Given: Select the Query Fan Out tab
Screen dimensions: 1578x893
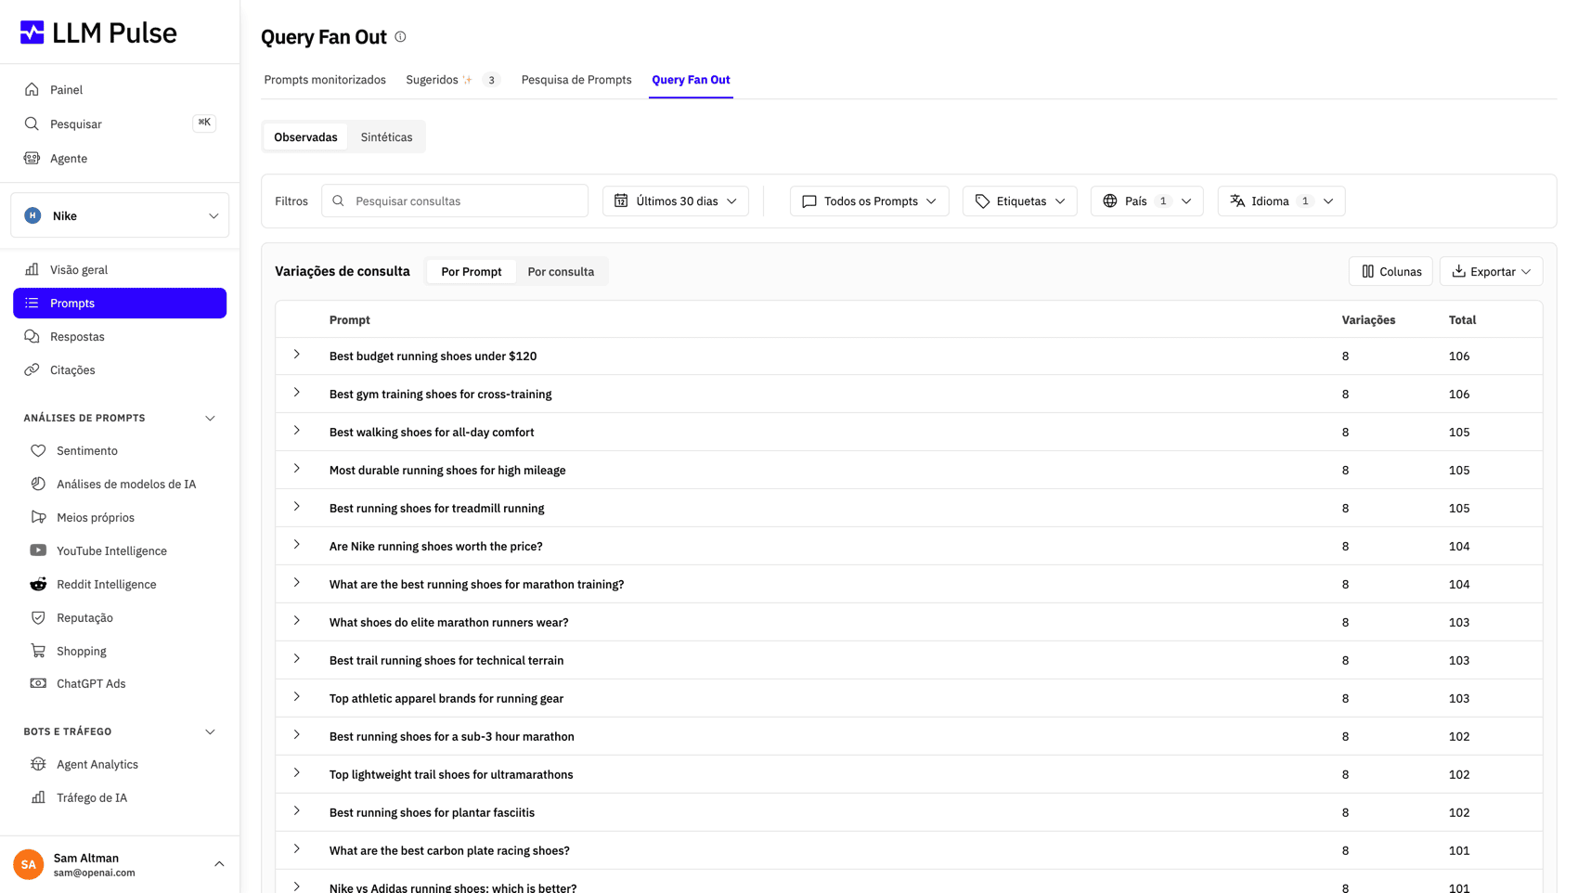Looking at the screenshot, I should [691, 80].
